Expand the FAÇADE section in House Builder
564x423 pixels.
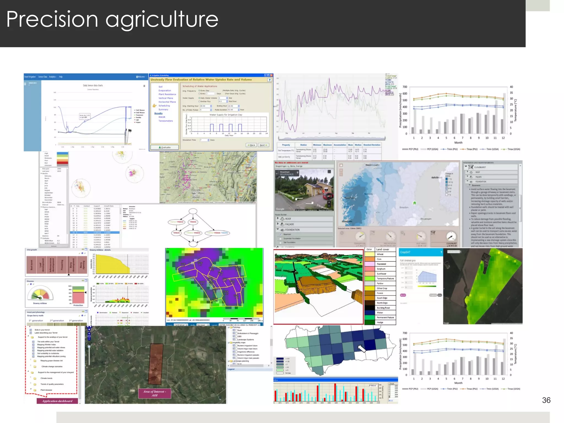point(278,224)
